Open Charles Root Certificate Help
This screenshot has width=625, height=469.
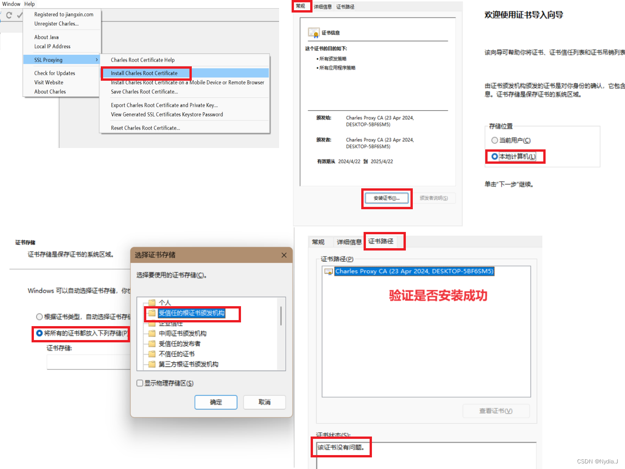click(143, 60)
